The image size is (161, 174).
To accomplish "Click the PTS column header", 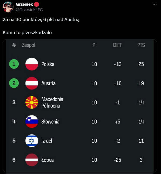I will [x=141, y=45].
